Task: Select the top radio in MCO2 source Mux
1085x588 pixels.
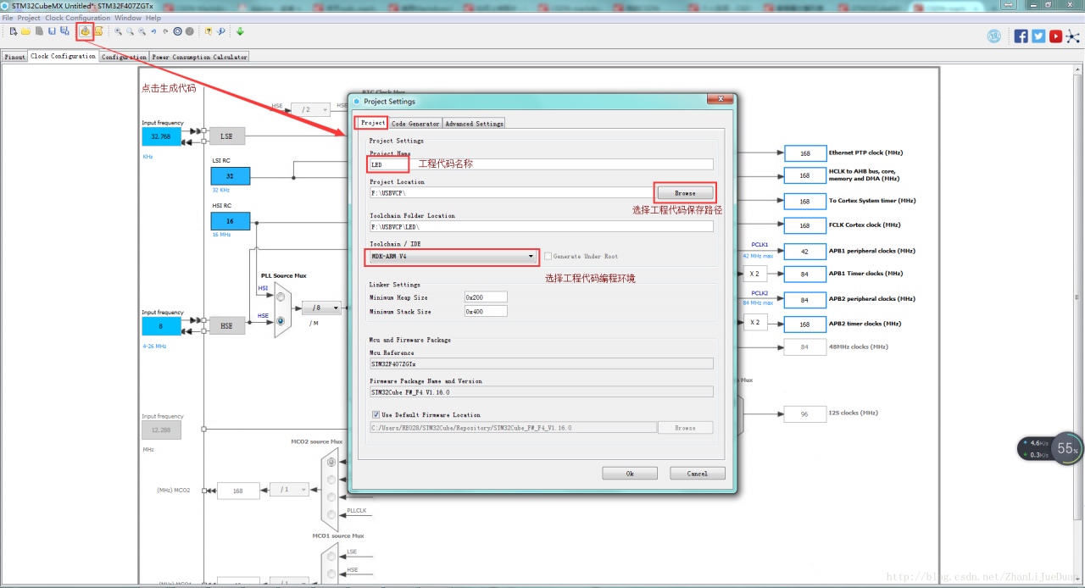Action: (331, 462)
